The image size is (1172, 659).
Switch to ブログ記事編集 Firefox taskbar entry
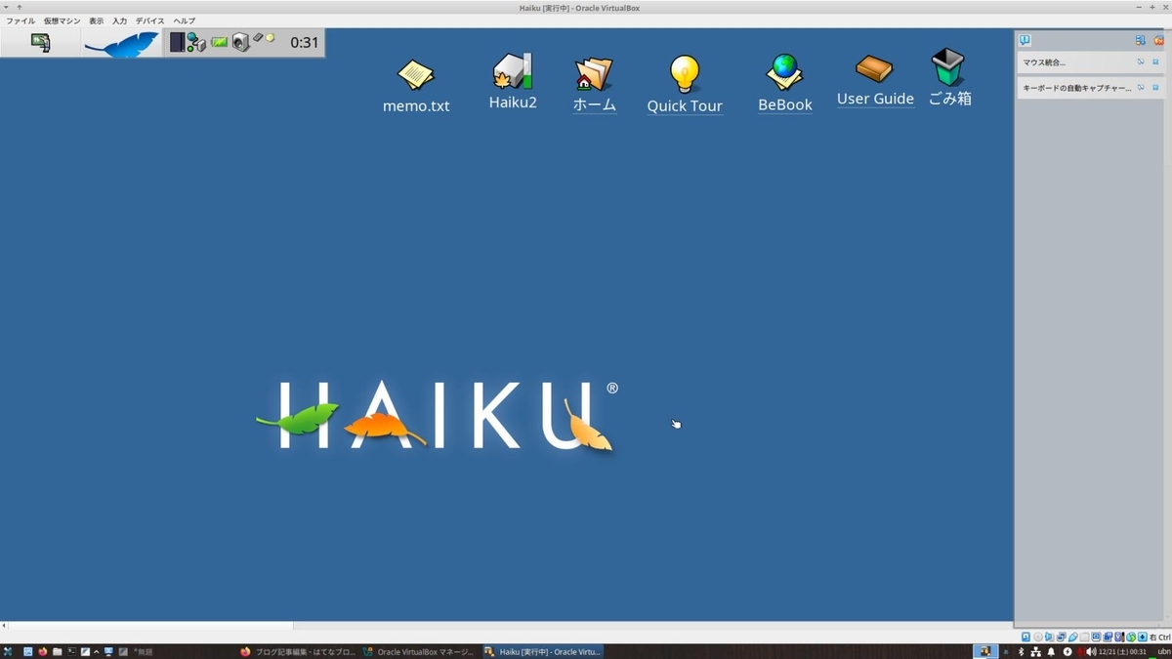(298, 651)
